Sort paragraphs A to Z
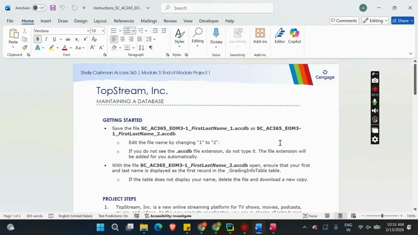The width and height of the screenshot is (418, 235). click(141, 48)
